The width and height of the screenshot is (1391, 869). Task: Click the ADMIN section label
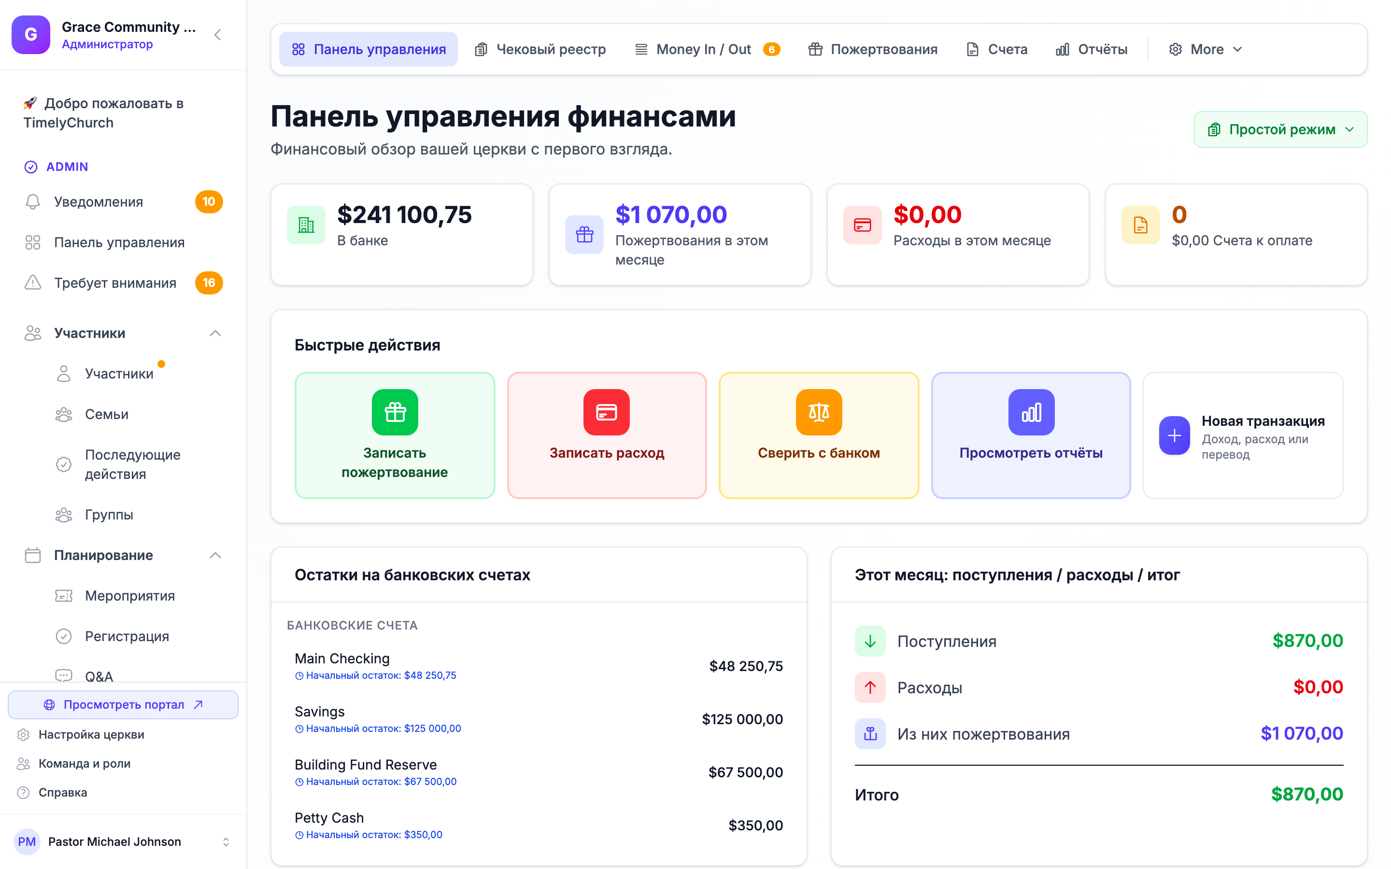67,167
